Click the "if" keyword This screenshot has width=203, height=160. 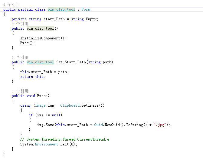point(31,115)
